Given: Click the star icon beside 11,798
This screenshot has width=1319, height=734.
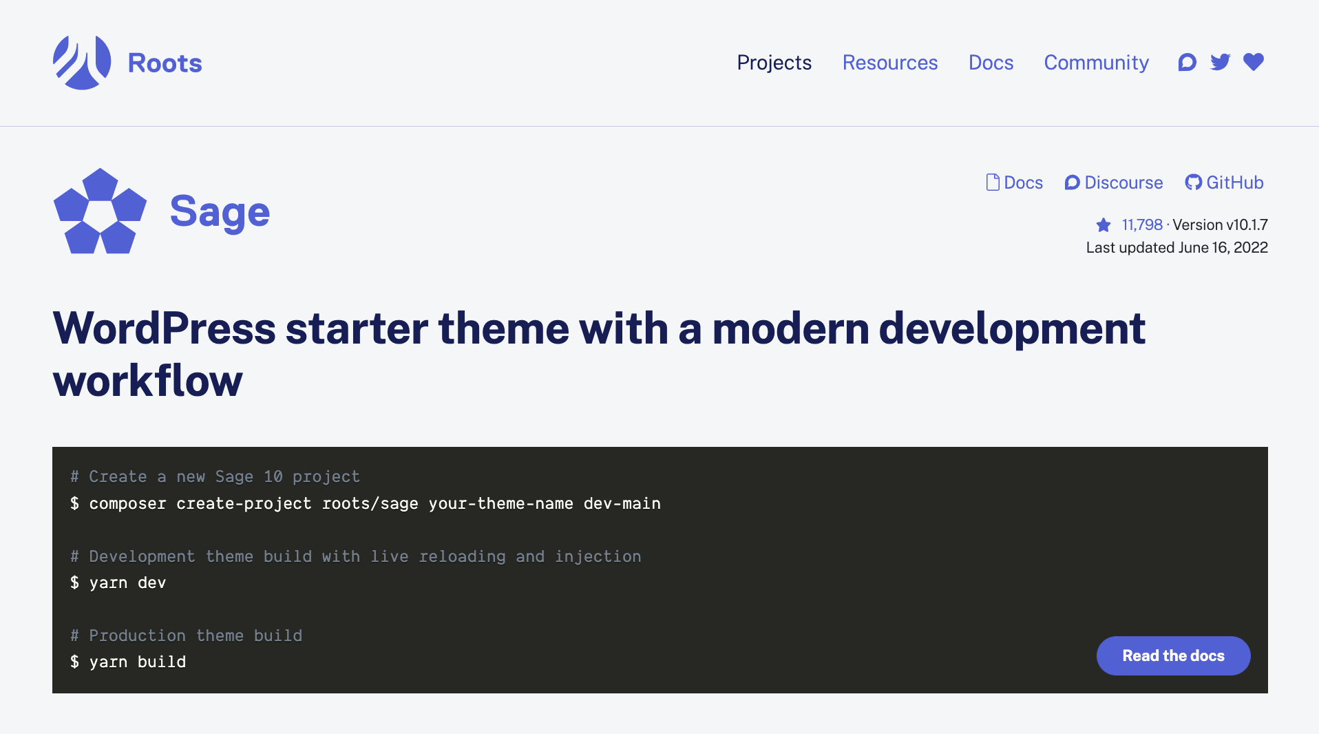Looking at the screenshot, I should [x=1104, y=225].
